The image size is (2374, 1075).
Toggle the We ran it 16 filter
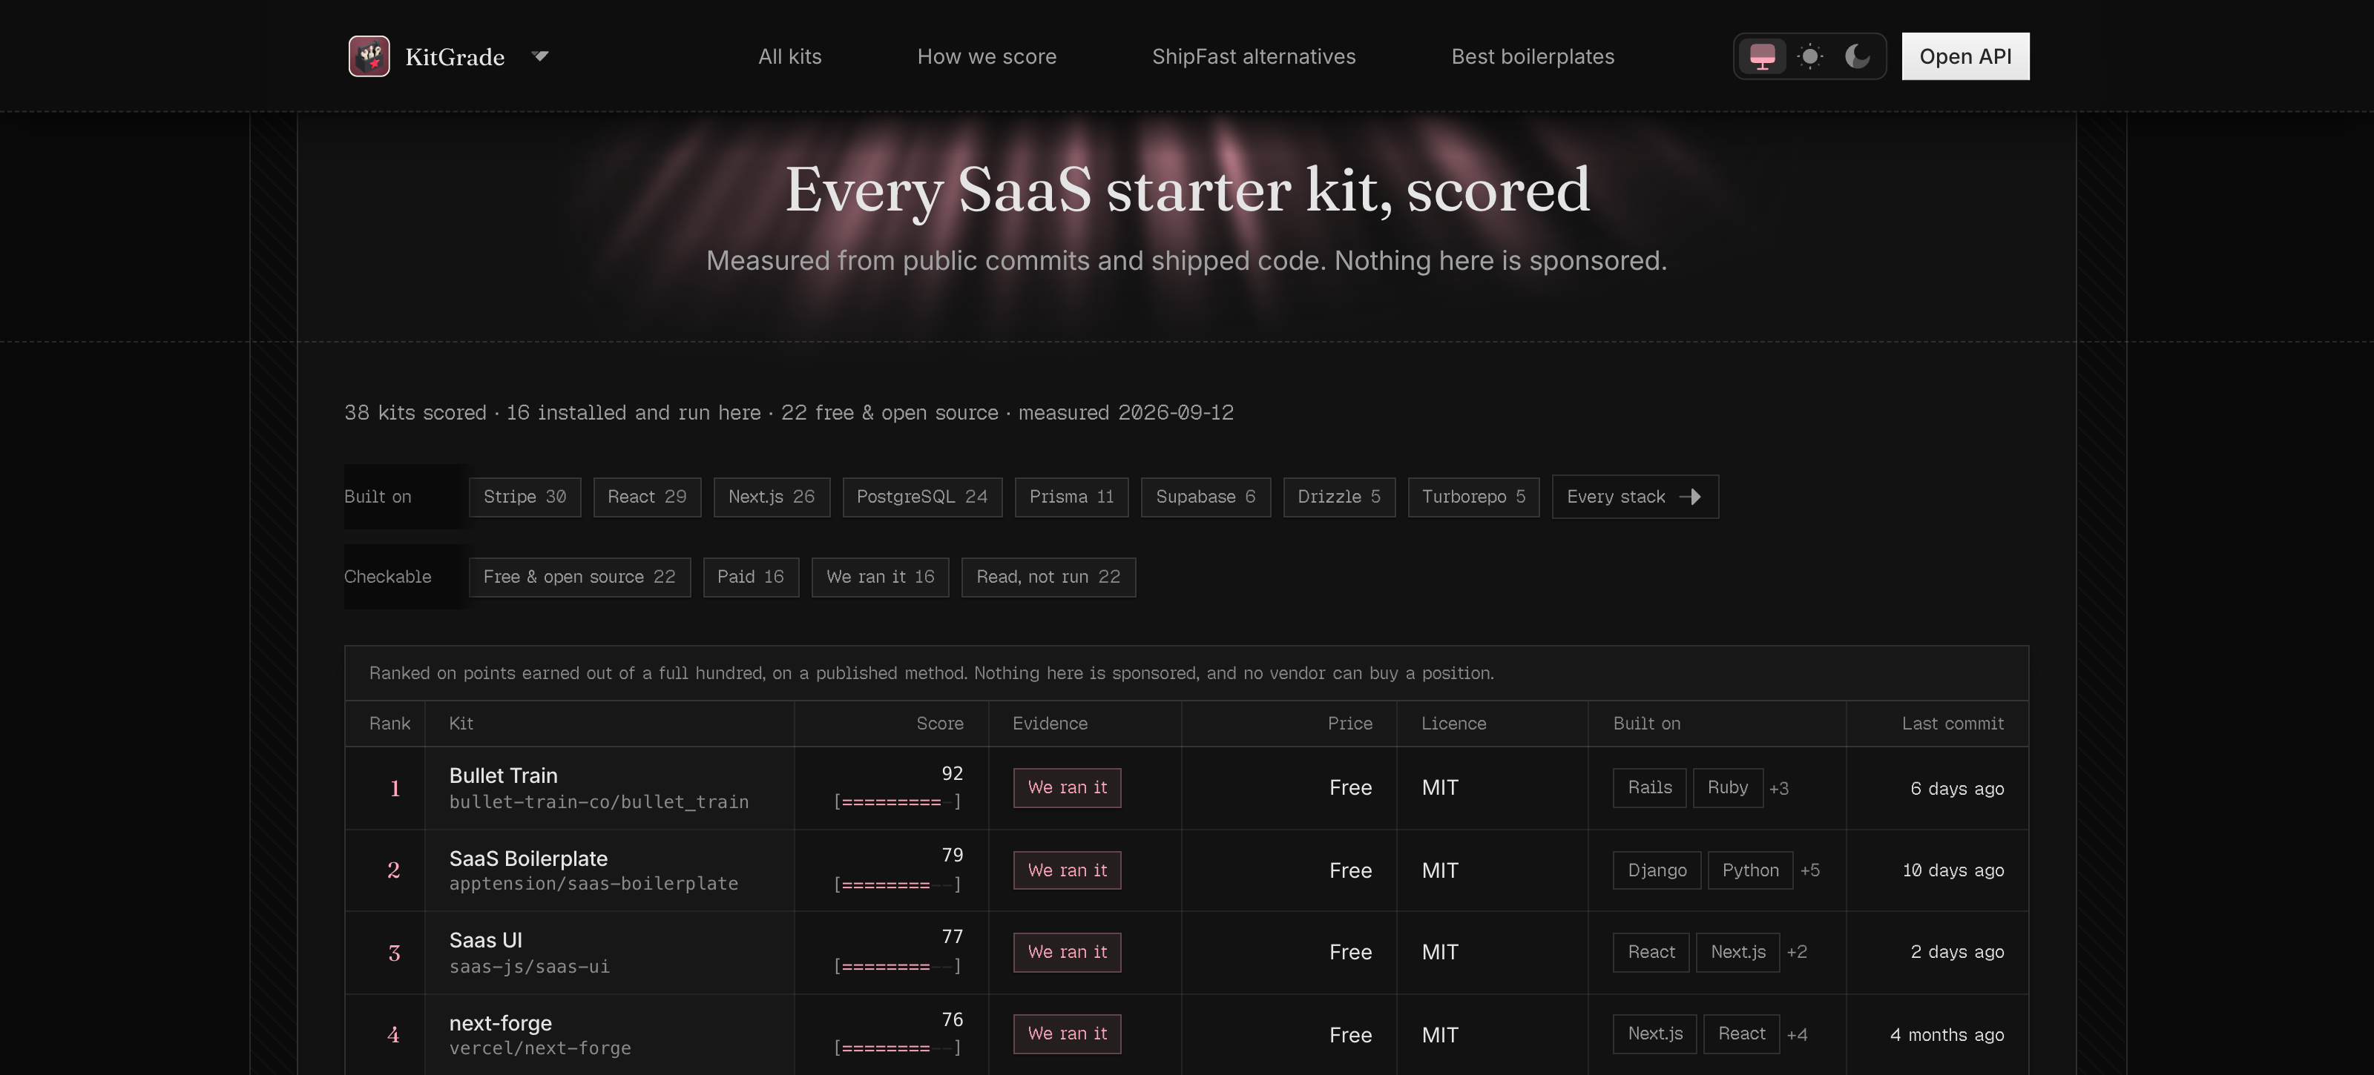tap(880, 577)
